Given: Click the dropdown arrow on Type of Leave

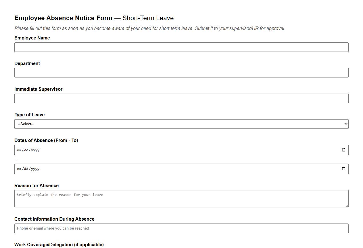Looking at the screenshot, I should 345,124.
